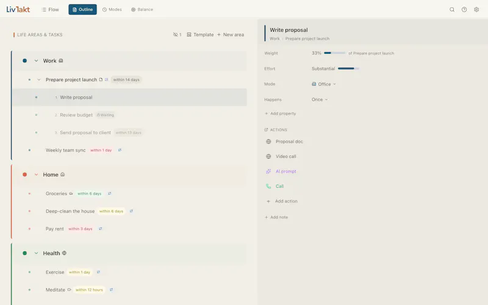Click the within 13 days badge
The height and width of the screenshot is (305, 488).
128,132
